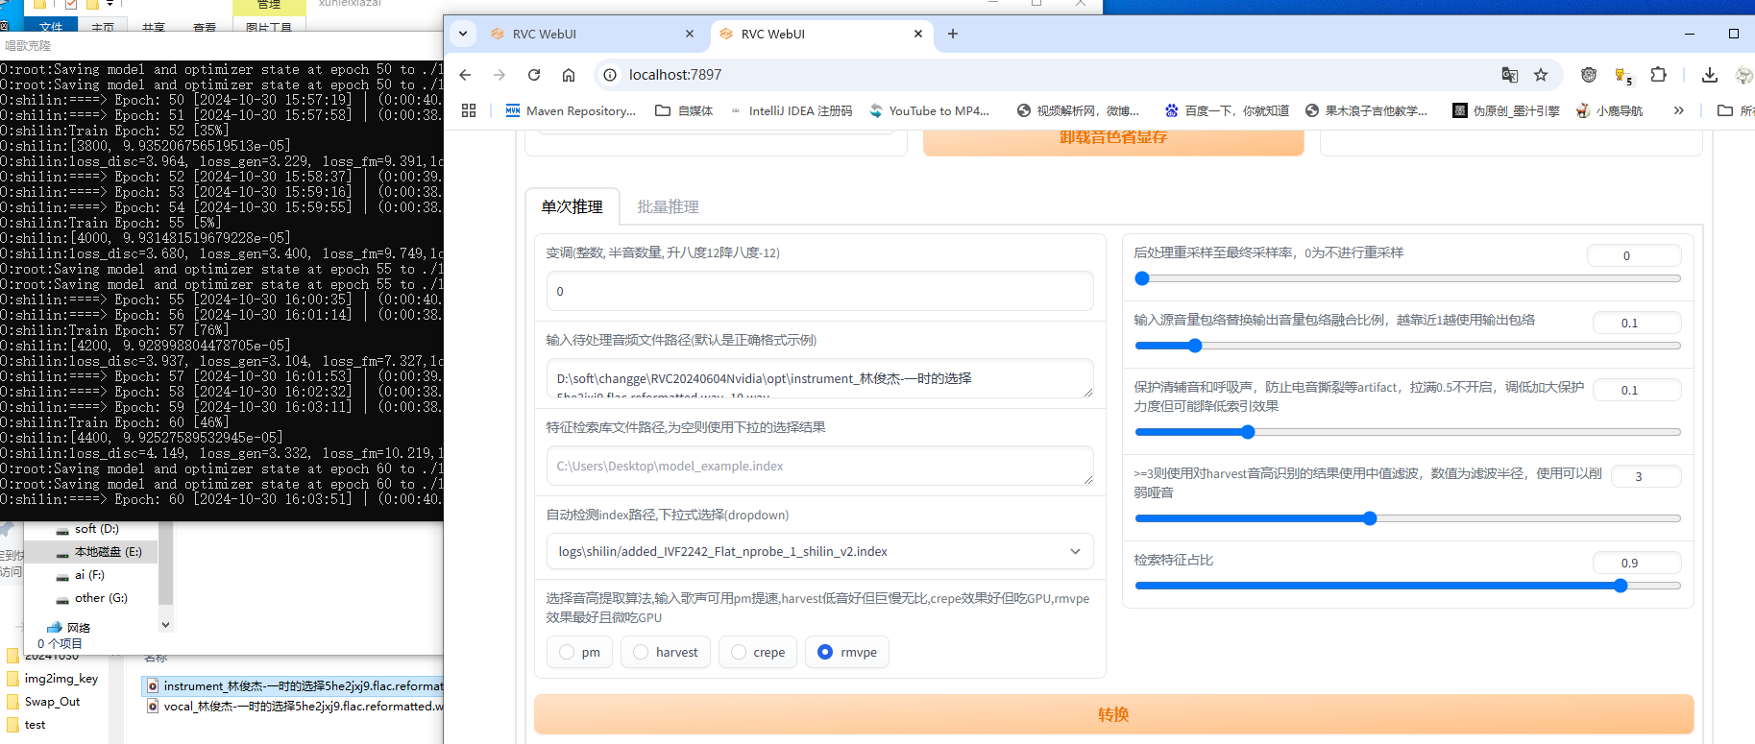The height and width of the screenshot is (744, 1755).
Task: Select soft (D:) drive in Explorer
Action: pyautogui.click(x=87, y=529)
